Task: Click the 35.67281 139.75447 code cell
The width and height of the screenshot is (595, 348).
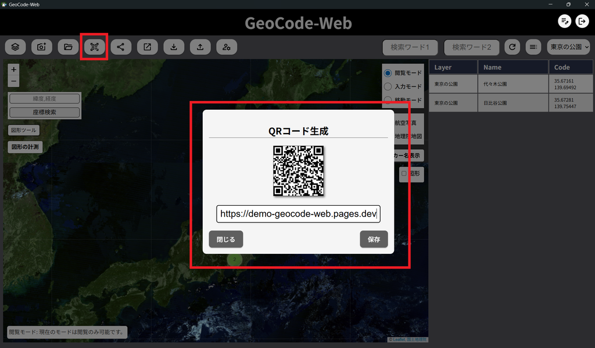Action: tap(571, 103)
